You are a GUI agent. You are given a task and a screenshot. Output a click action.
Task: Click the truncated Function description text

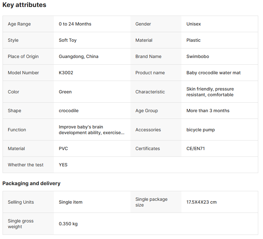91,130
